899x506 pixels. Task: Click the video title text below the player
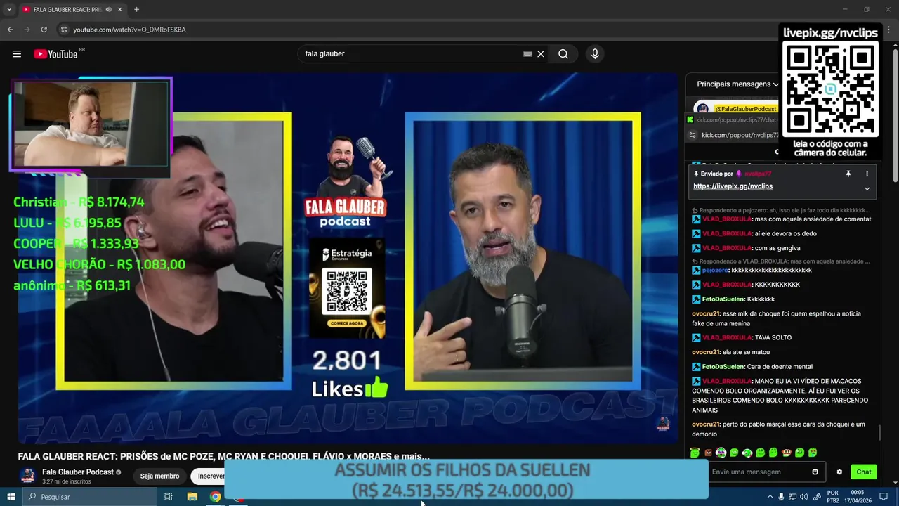[223, 456]
